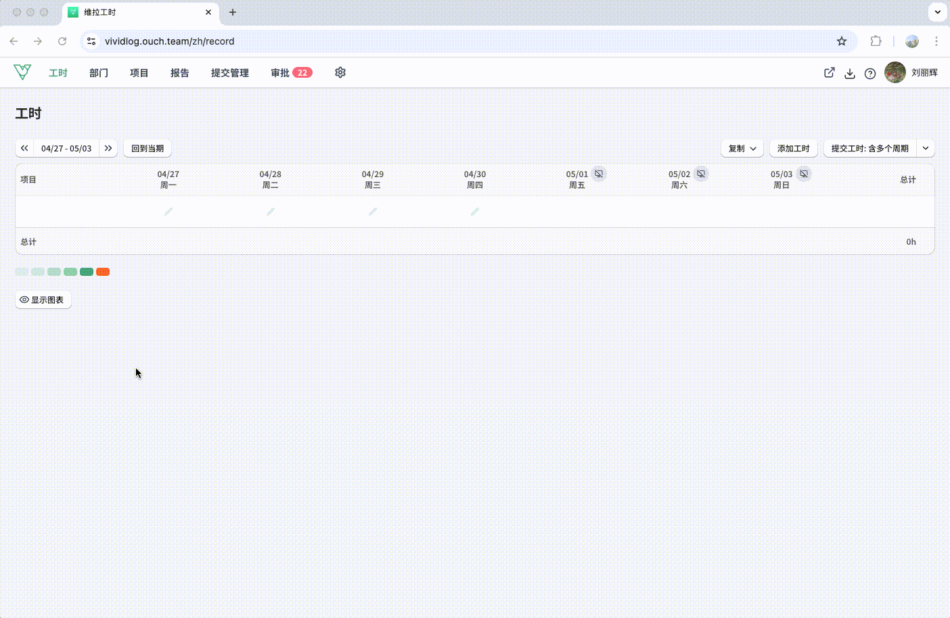Click the VividLog logo icon

pos(22,72)
